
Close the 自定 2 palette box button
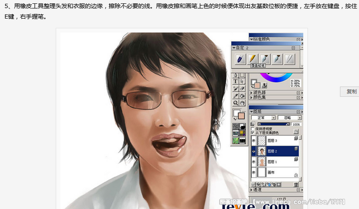click(293, 48)
